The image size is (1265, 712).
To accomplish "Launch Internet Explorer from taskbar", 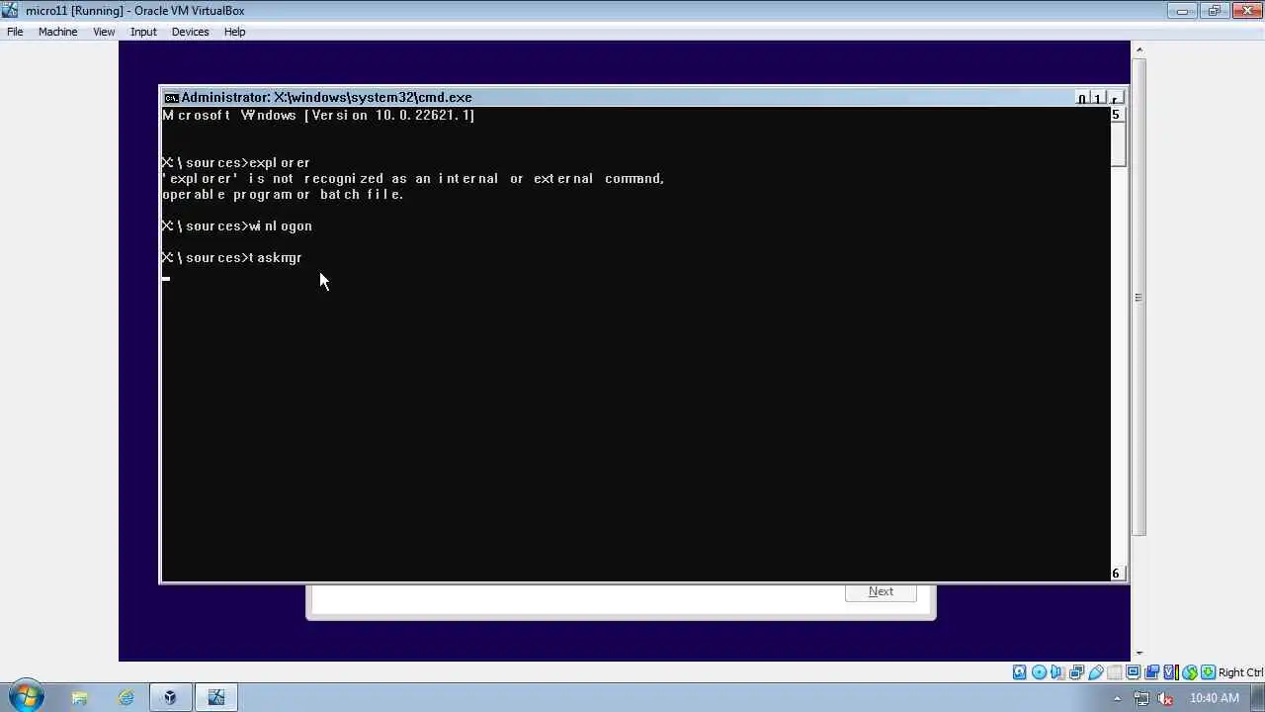I will coord(126,697).
